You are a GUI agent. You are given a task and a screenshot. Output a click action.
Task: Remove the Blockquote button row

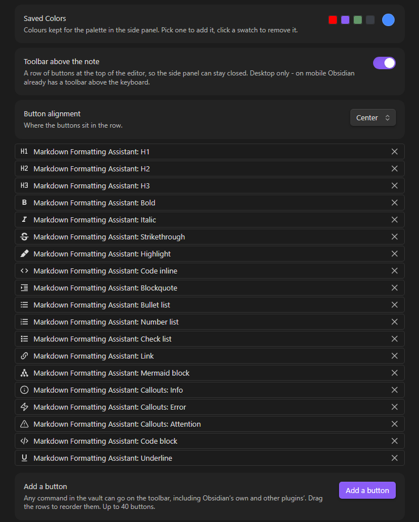(x=395, y=288)
